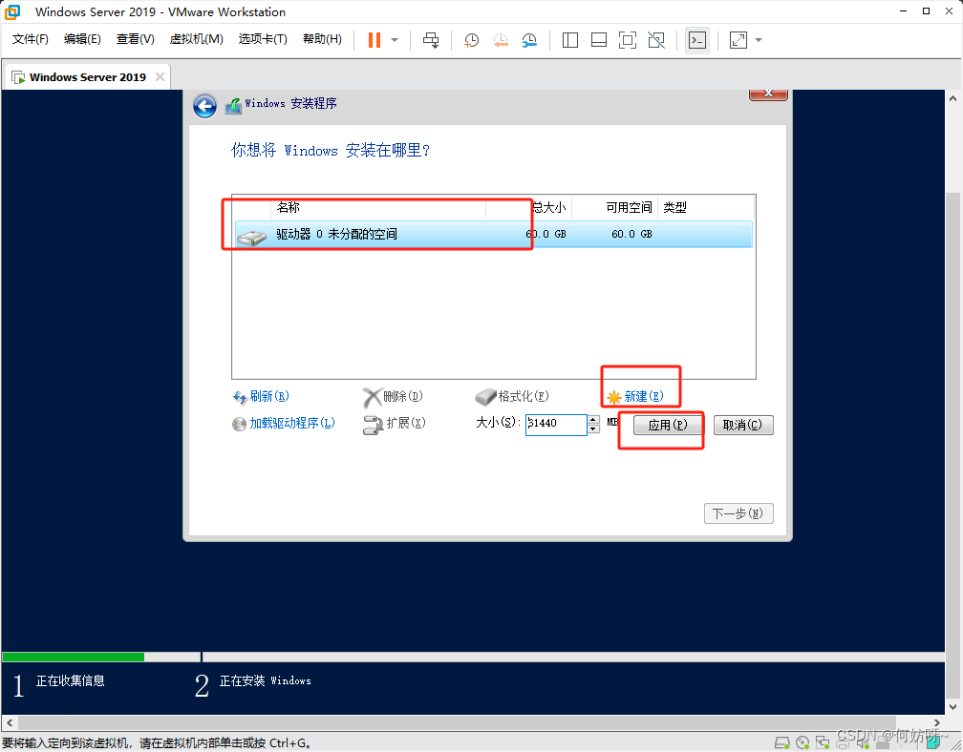This screenshot has width=963, height=752.
Task: Decrease partition size with down spinner
Action: 593,428
